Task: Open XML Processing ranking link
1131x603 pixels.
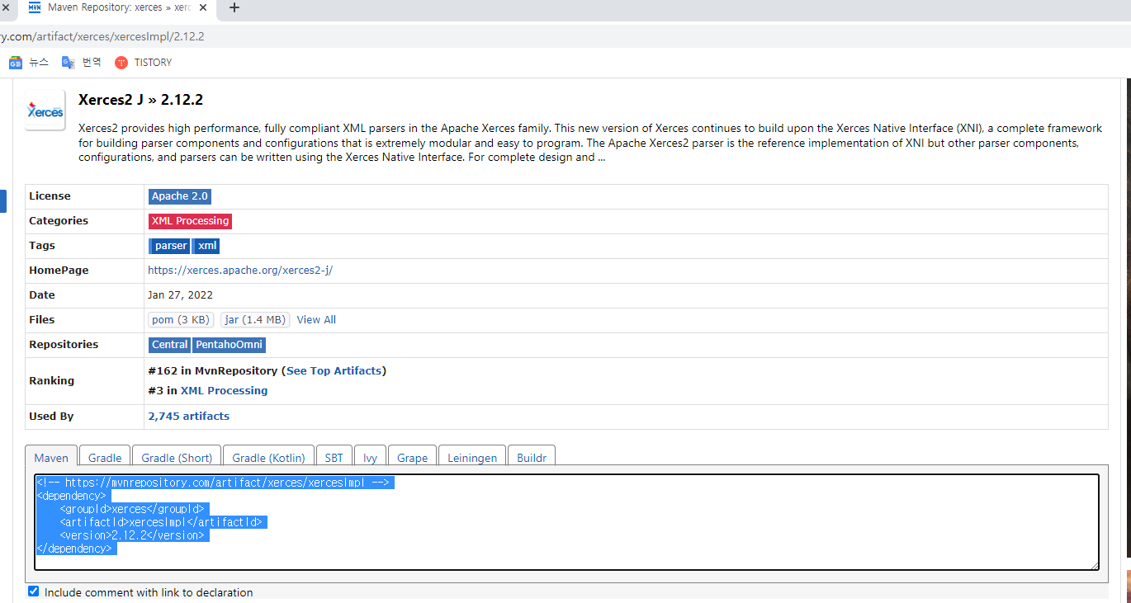Action: (224, 391)
